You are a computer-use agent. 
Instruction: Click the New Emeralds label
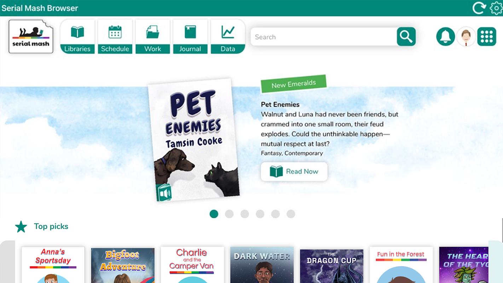[294, 84]
